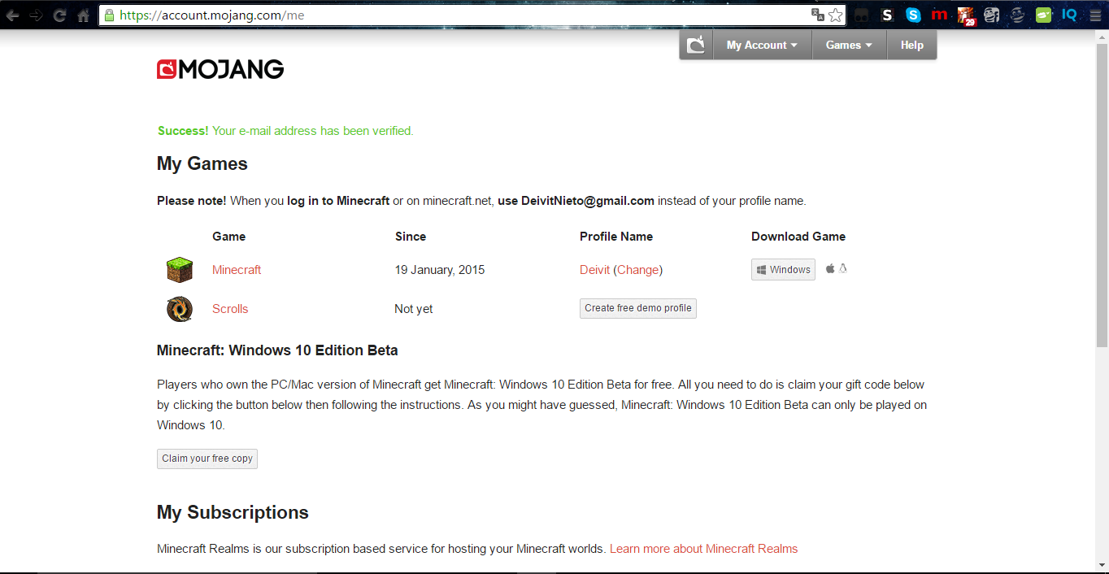Click the Deivit profile name link

tap(594, 270)
